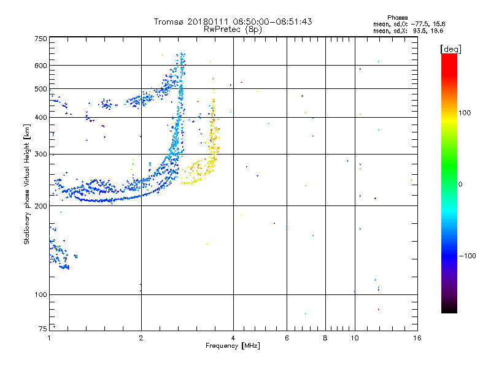Click the blue echo cluster below 200 km near 1 MHz
491x368 pixels.
tap(60, 252)
